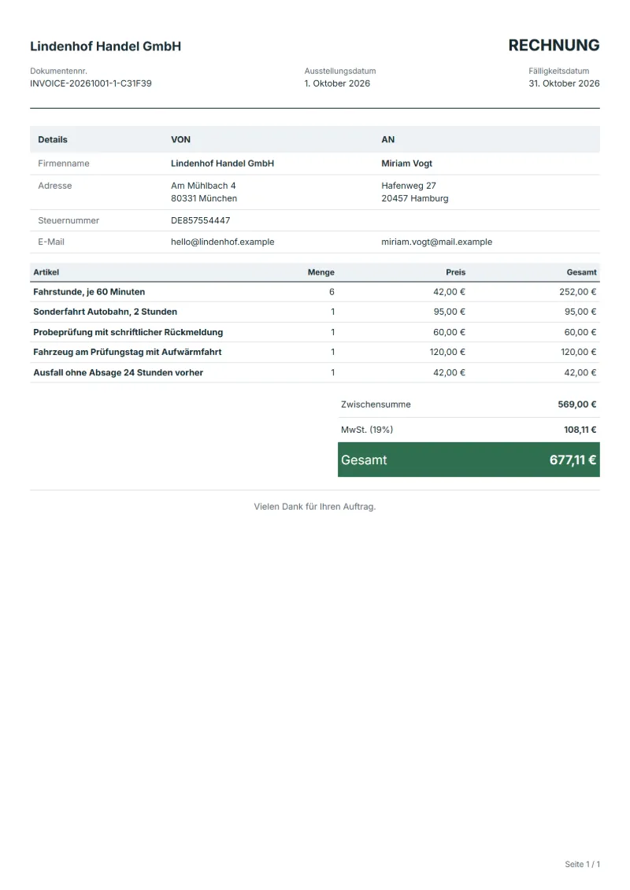Viewport: 630px width, 890px height.
Task: Select item Ausfall ohne Absage 24 Stunden vorher
Action: click(x=118, y=372)
